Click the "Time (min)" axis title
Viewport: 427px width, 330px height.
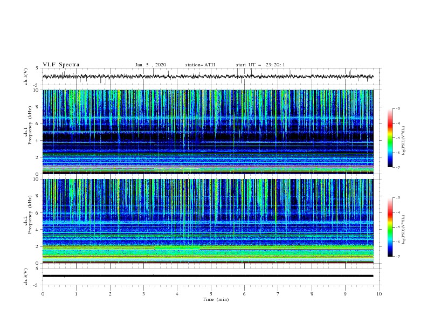point(216,299)
